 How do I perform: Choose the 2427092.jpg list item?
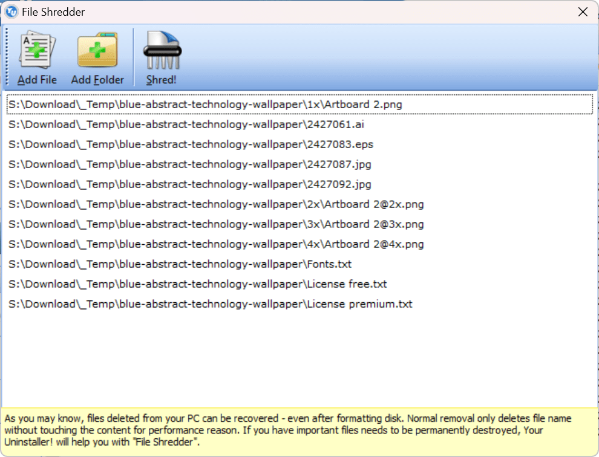[x=190, y=184]
